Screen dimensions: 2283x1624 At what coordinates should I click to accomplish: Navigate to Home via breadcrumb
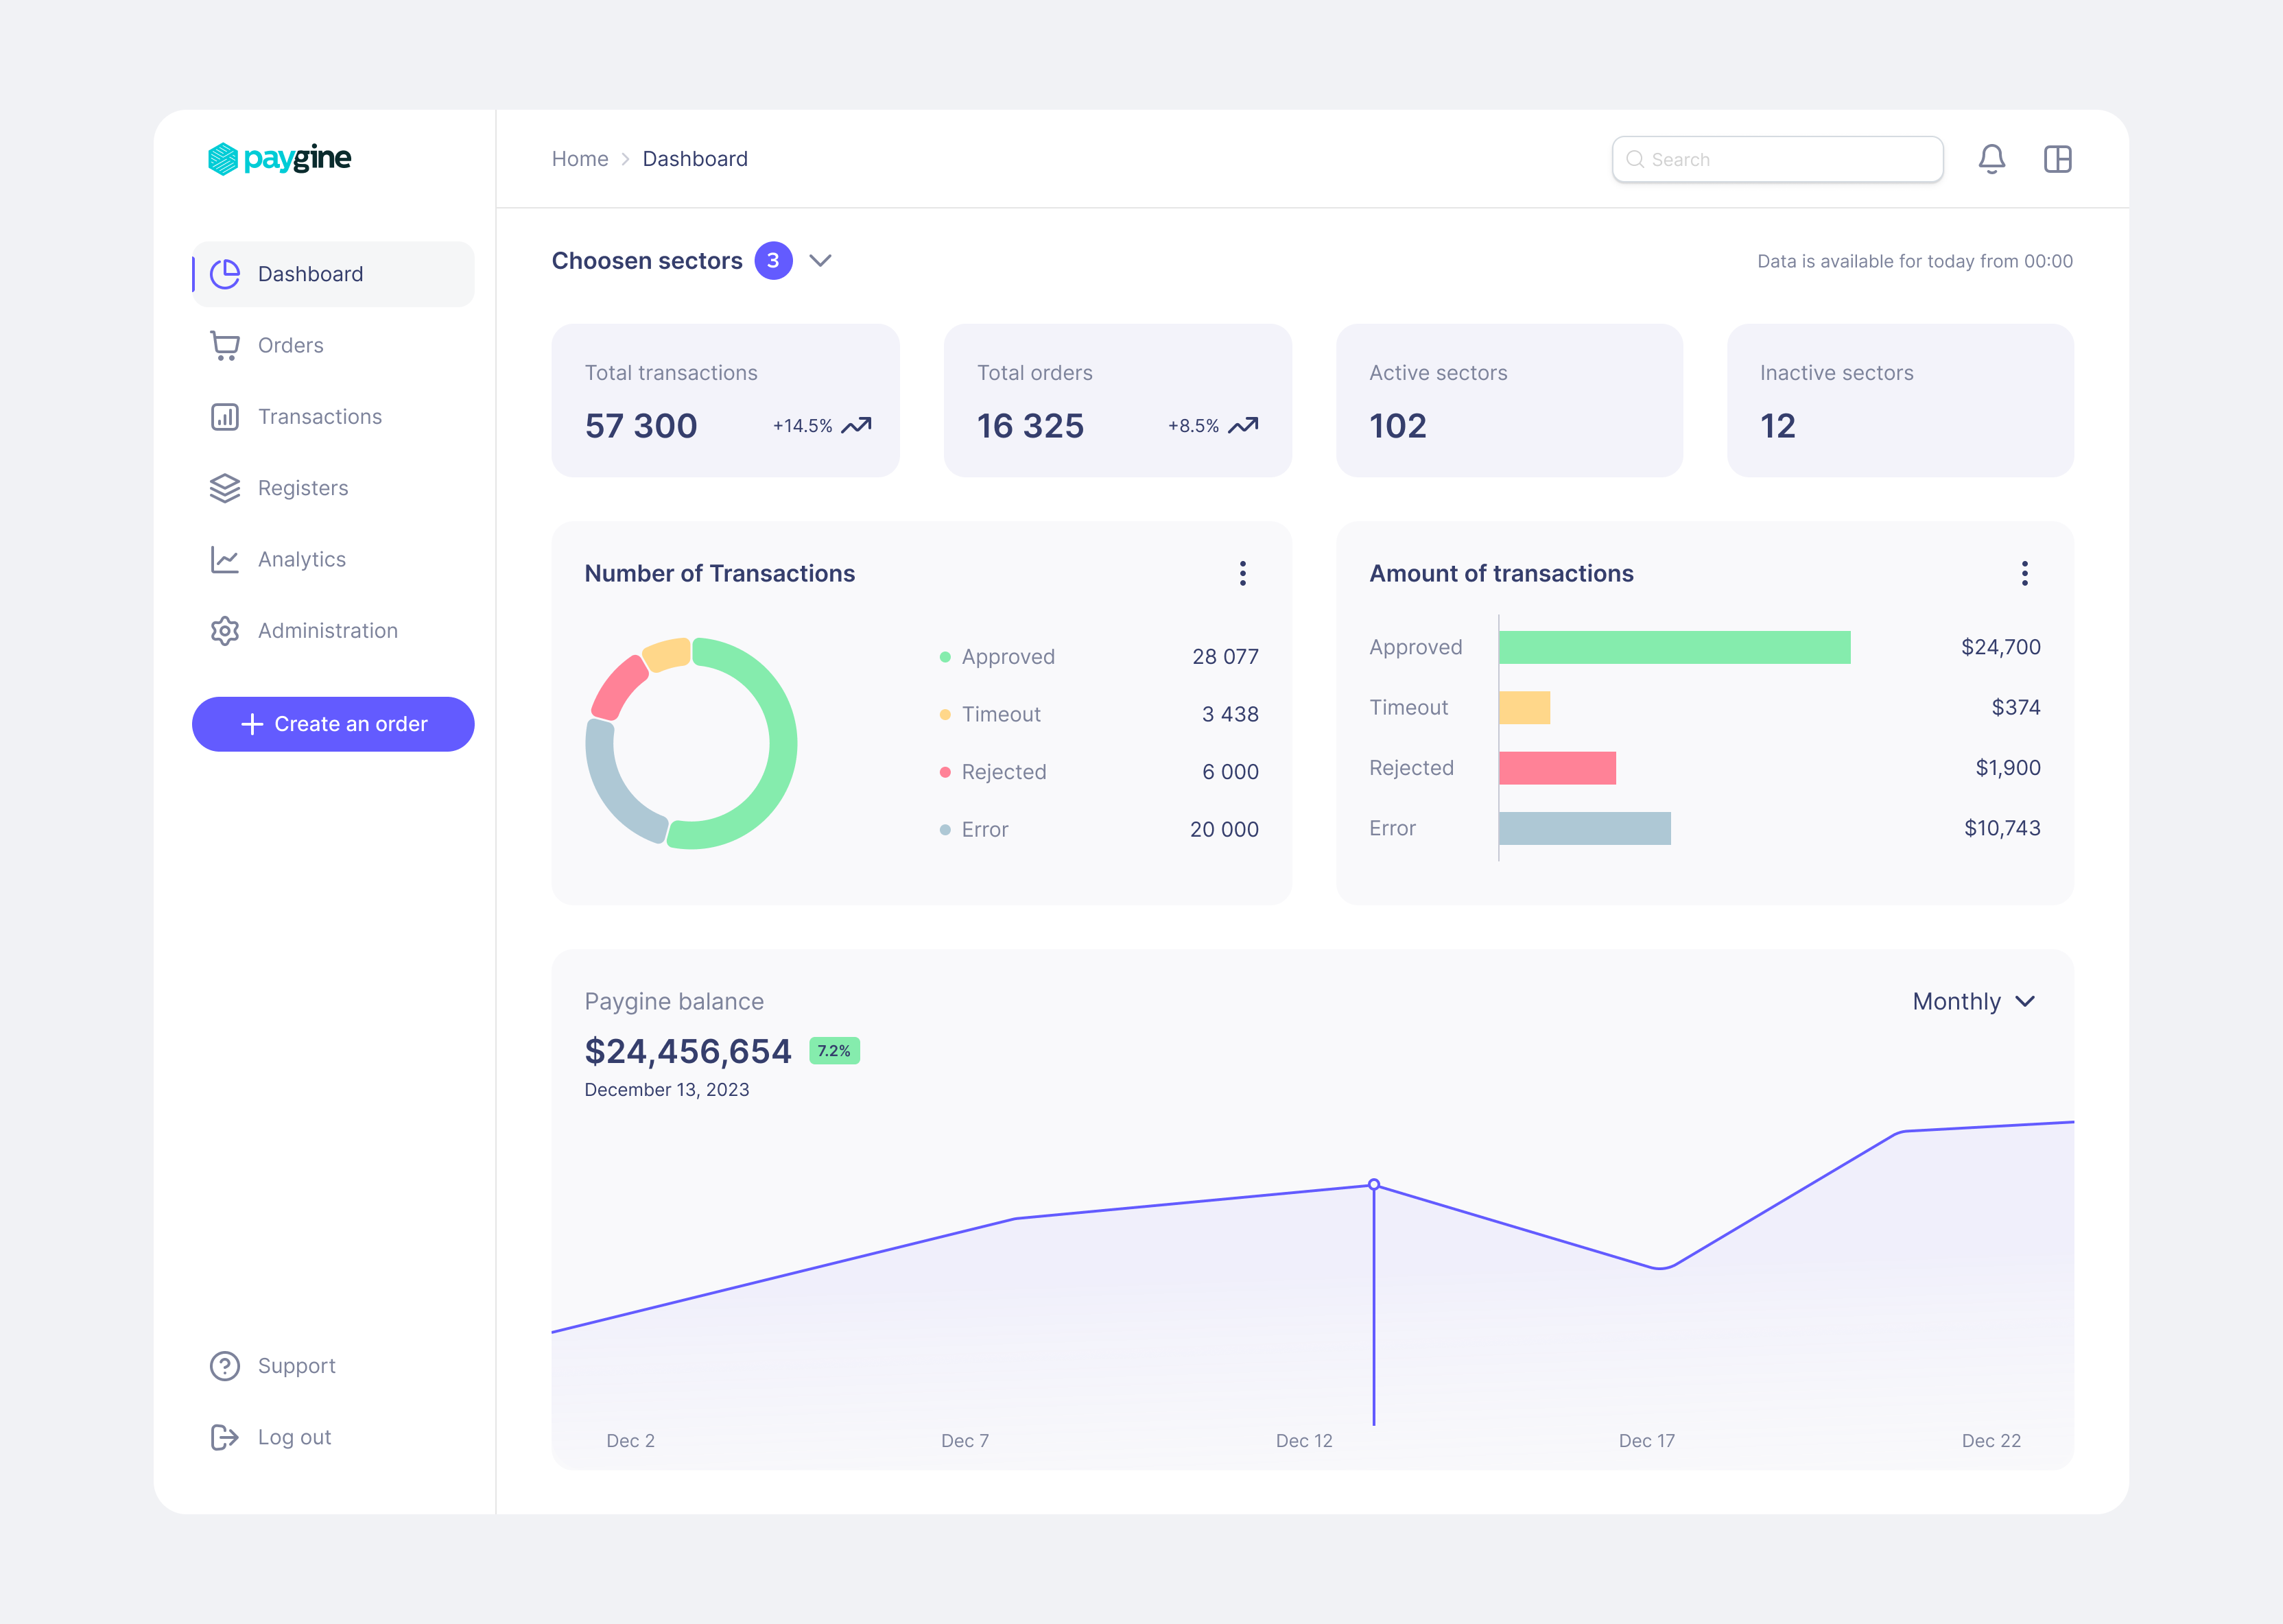580,159
